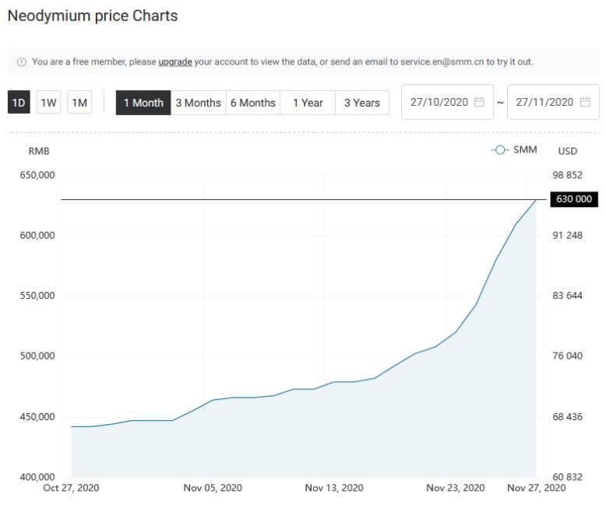
Task: Click the USD axis label
Action: coord(567,151)
